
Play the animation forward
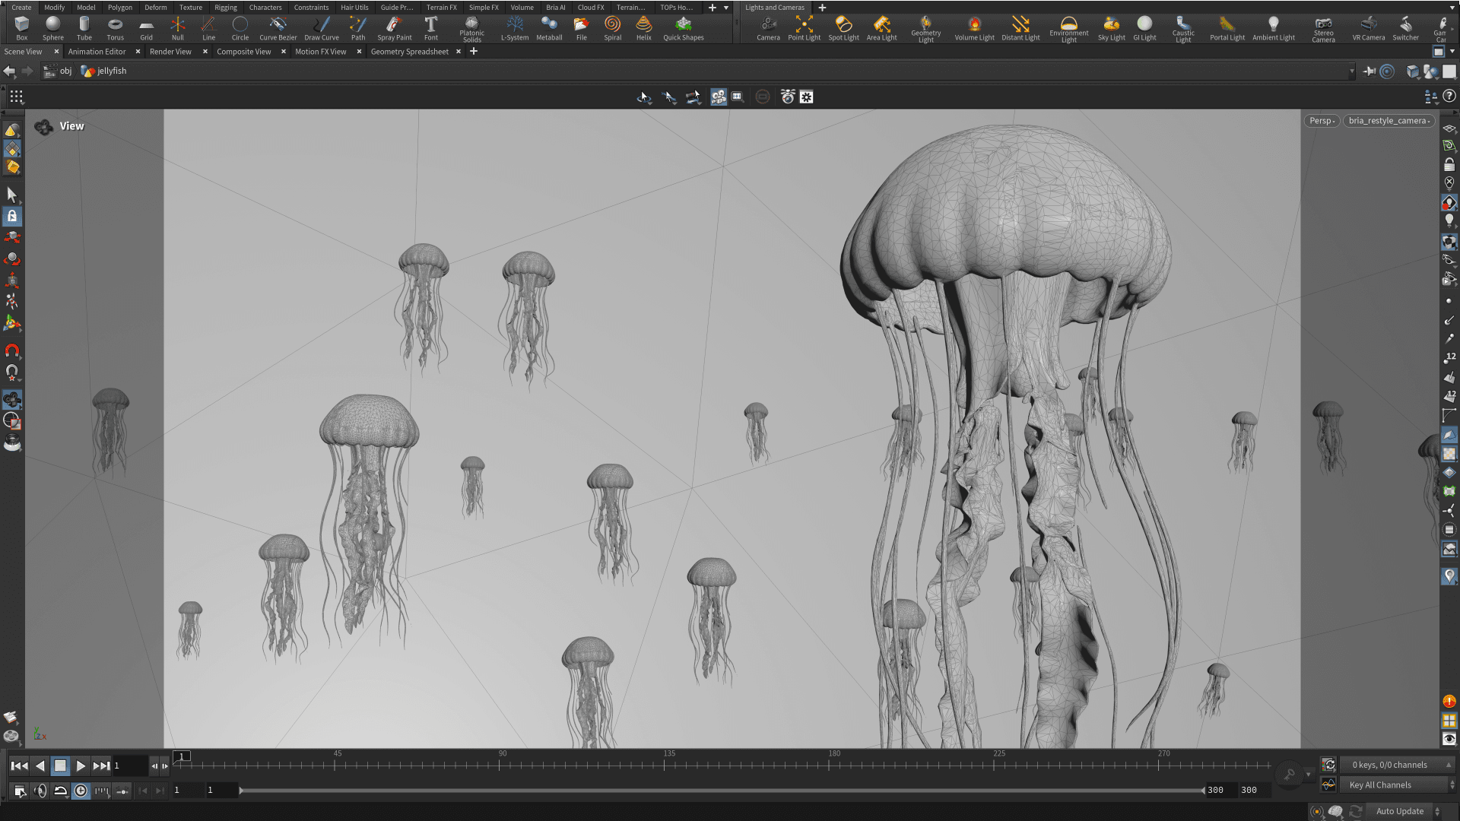(x=81, y=766)
